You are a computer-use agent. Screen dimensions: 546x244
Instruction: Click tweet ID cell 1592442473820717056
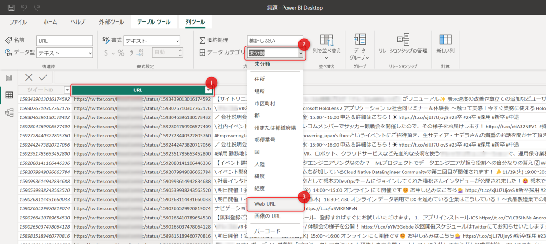(x=45, y=145)
